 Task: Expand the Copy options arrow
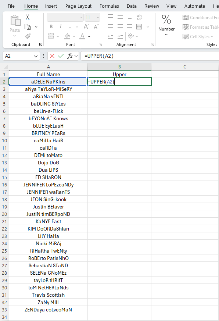tap(36, 27)
